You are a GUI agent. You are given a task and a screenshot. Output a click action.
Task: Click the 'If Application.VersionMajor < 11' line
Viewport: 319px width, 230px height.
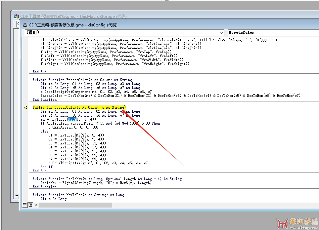100,123
